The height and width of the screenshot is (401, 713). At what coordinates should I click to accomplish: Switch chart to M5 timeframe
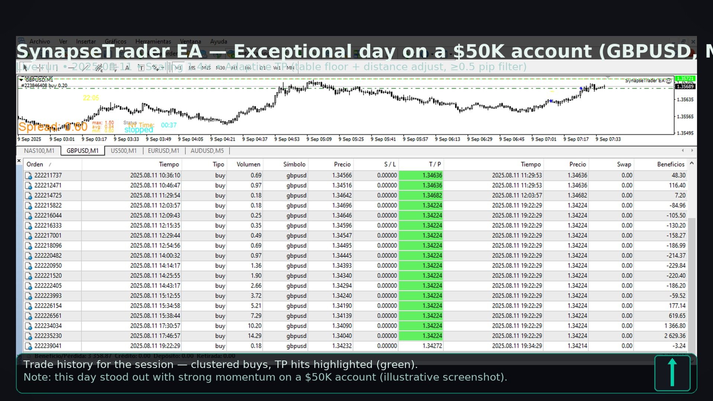(x=192, y=68)
